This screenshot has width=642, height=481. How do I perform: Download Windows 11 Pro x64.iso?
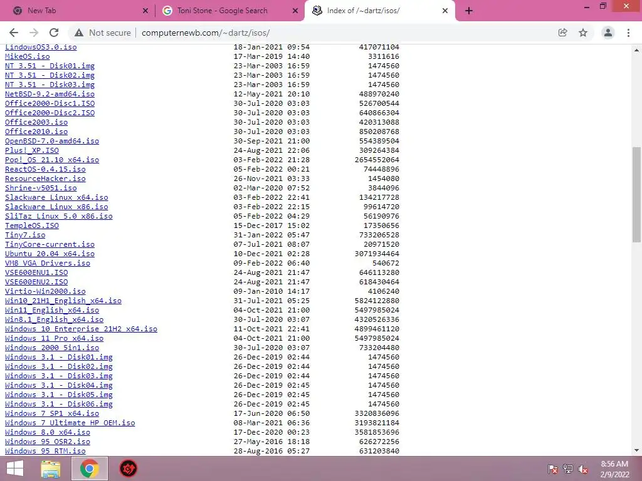[x=54, y=339]
